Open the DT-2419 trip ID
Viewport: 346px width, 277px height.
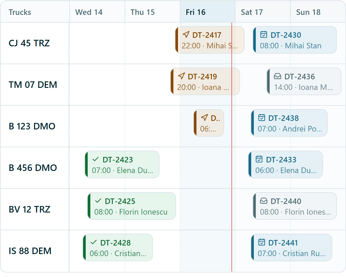pyautogui.click(x=202, y=77)
